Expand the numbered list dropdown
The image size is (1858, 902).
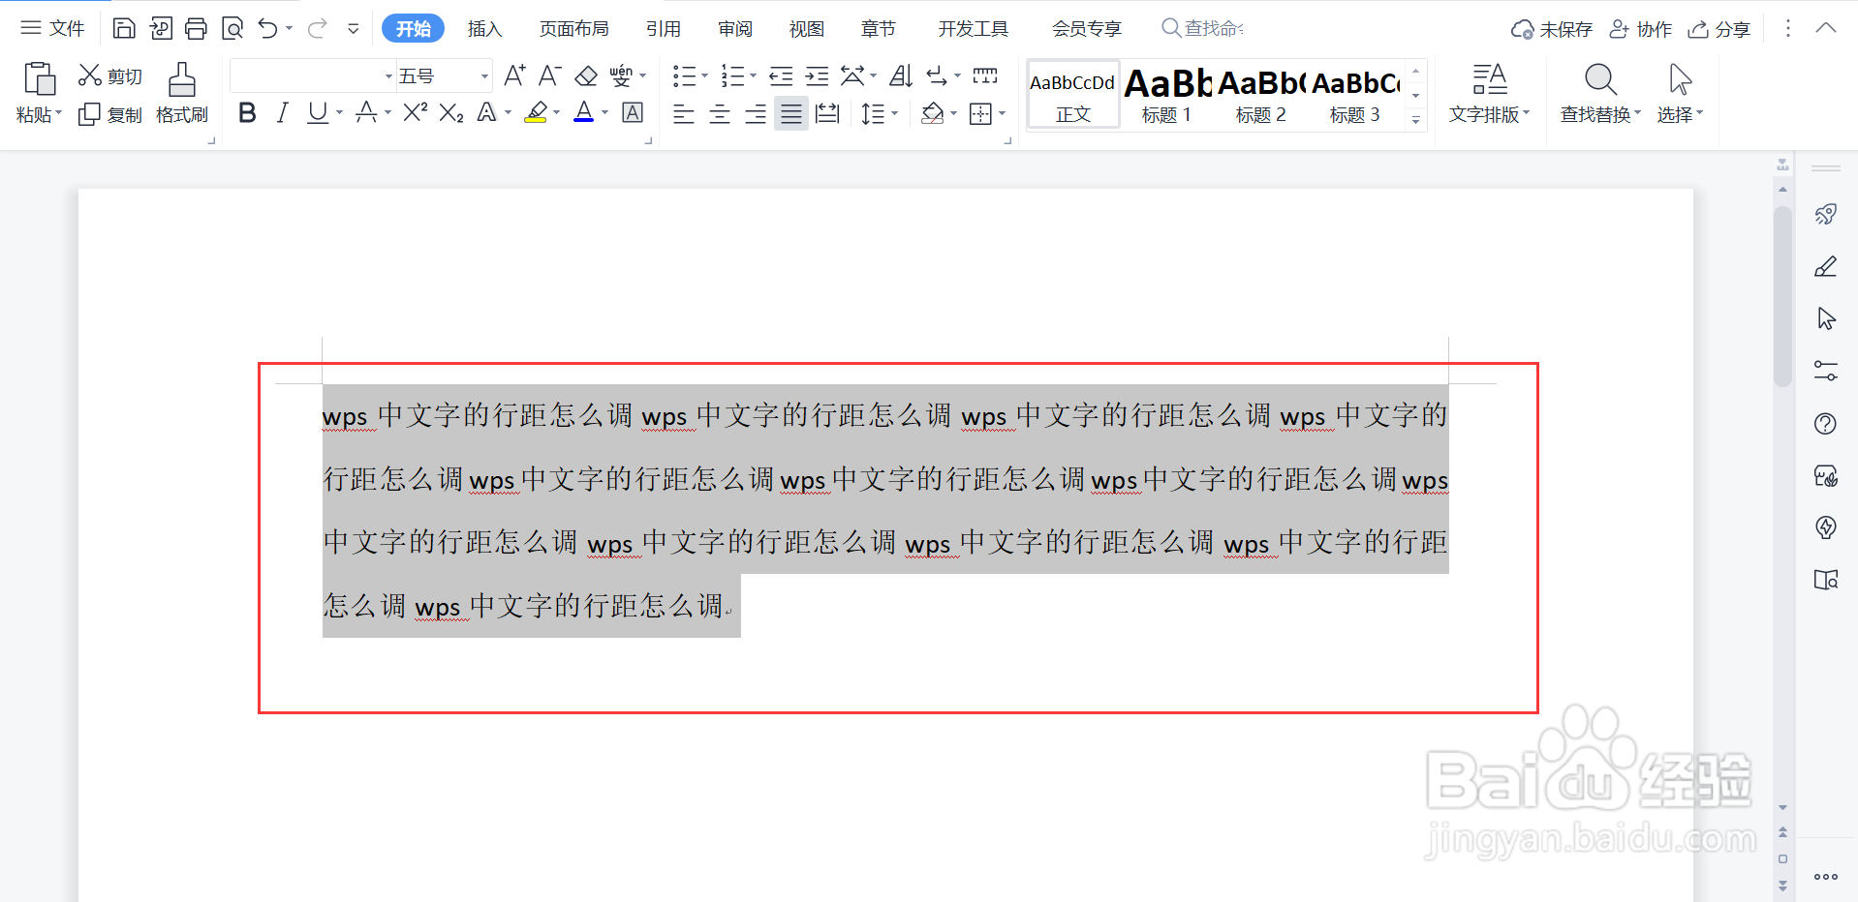pos(753,75)
